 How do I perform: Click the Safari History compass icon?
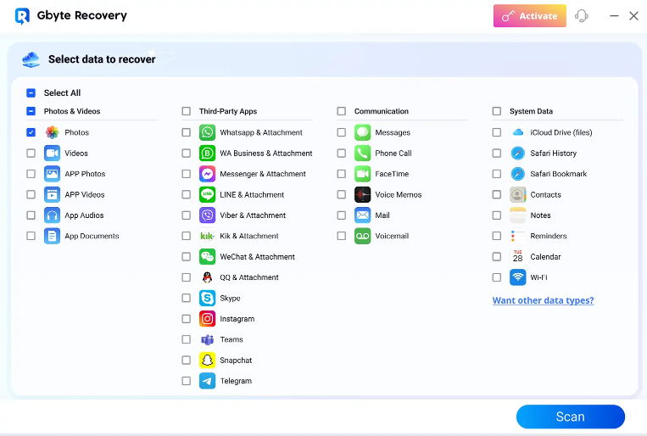click(x=517, y=154)
